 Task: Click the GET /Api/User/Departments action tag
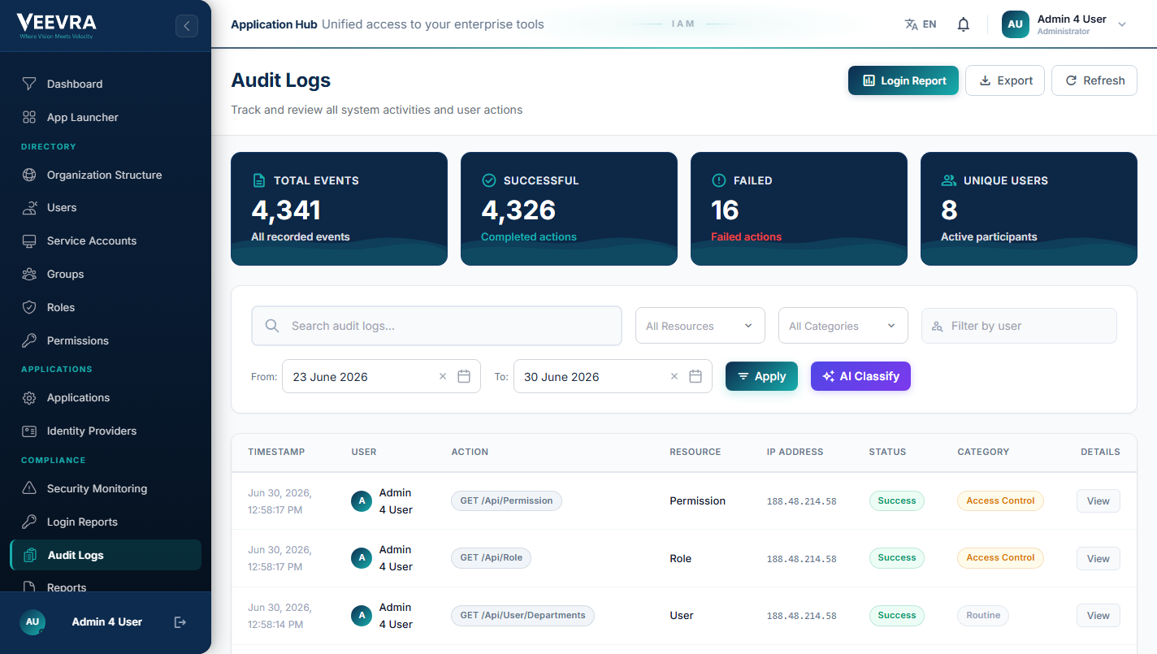[x=522, y=615]
